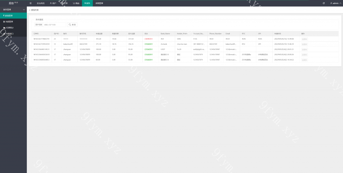Open the 高级管理 top navigation menu
The height and width of the screenshot is (173, 343).
click(99, 3)
